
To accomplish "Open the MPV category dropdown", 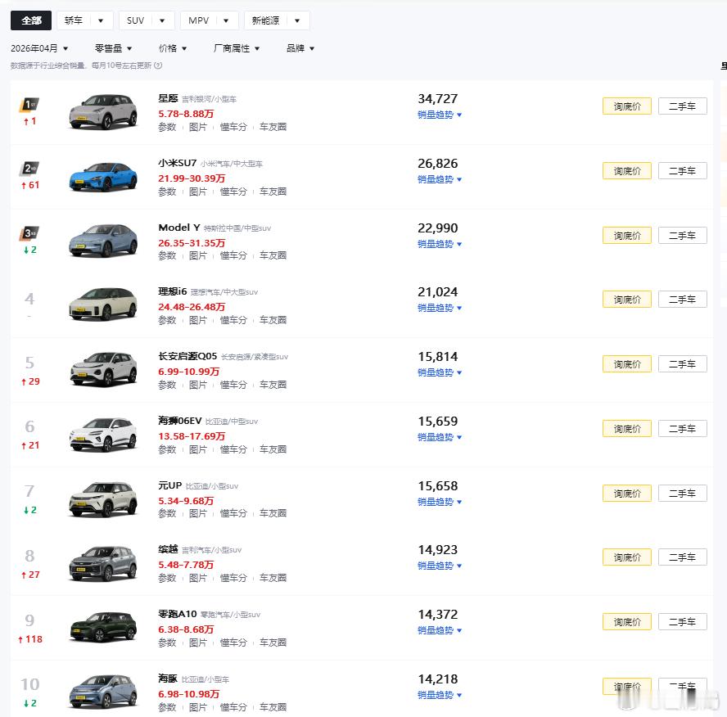I will (209, 20).
